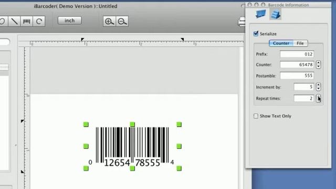The width and height of the screenshot is (336, 189).
Task: Select the barcode tool in toolbar
Action: pyautogui.click(x=27, y=21)
